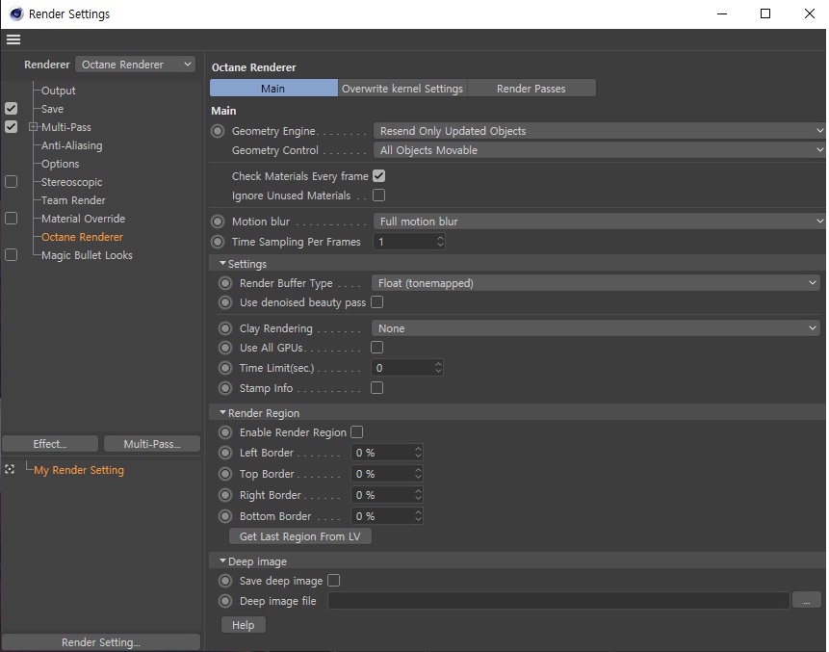
Task: Tick Ignore Unused Materials checkbox
Action: click(379, 196)
